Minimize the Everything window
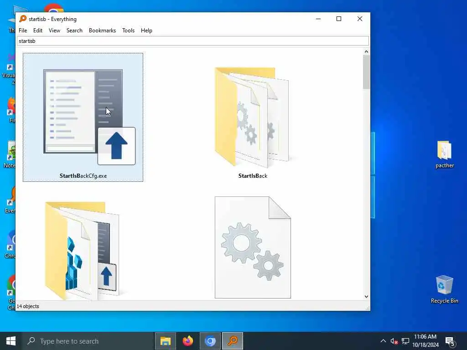The height and width of the screenshot is (350, 467). pyautogui.click(x=318, y=19)
